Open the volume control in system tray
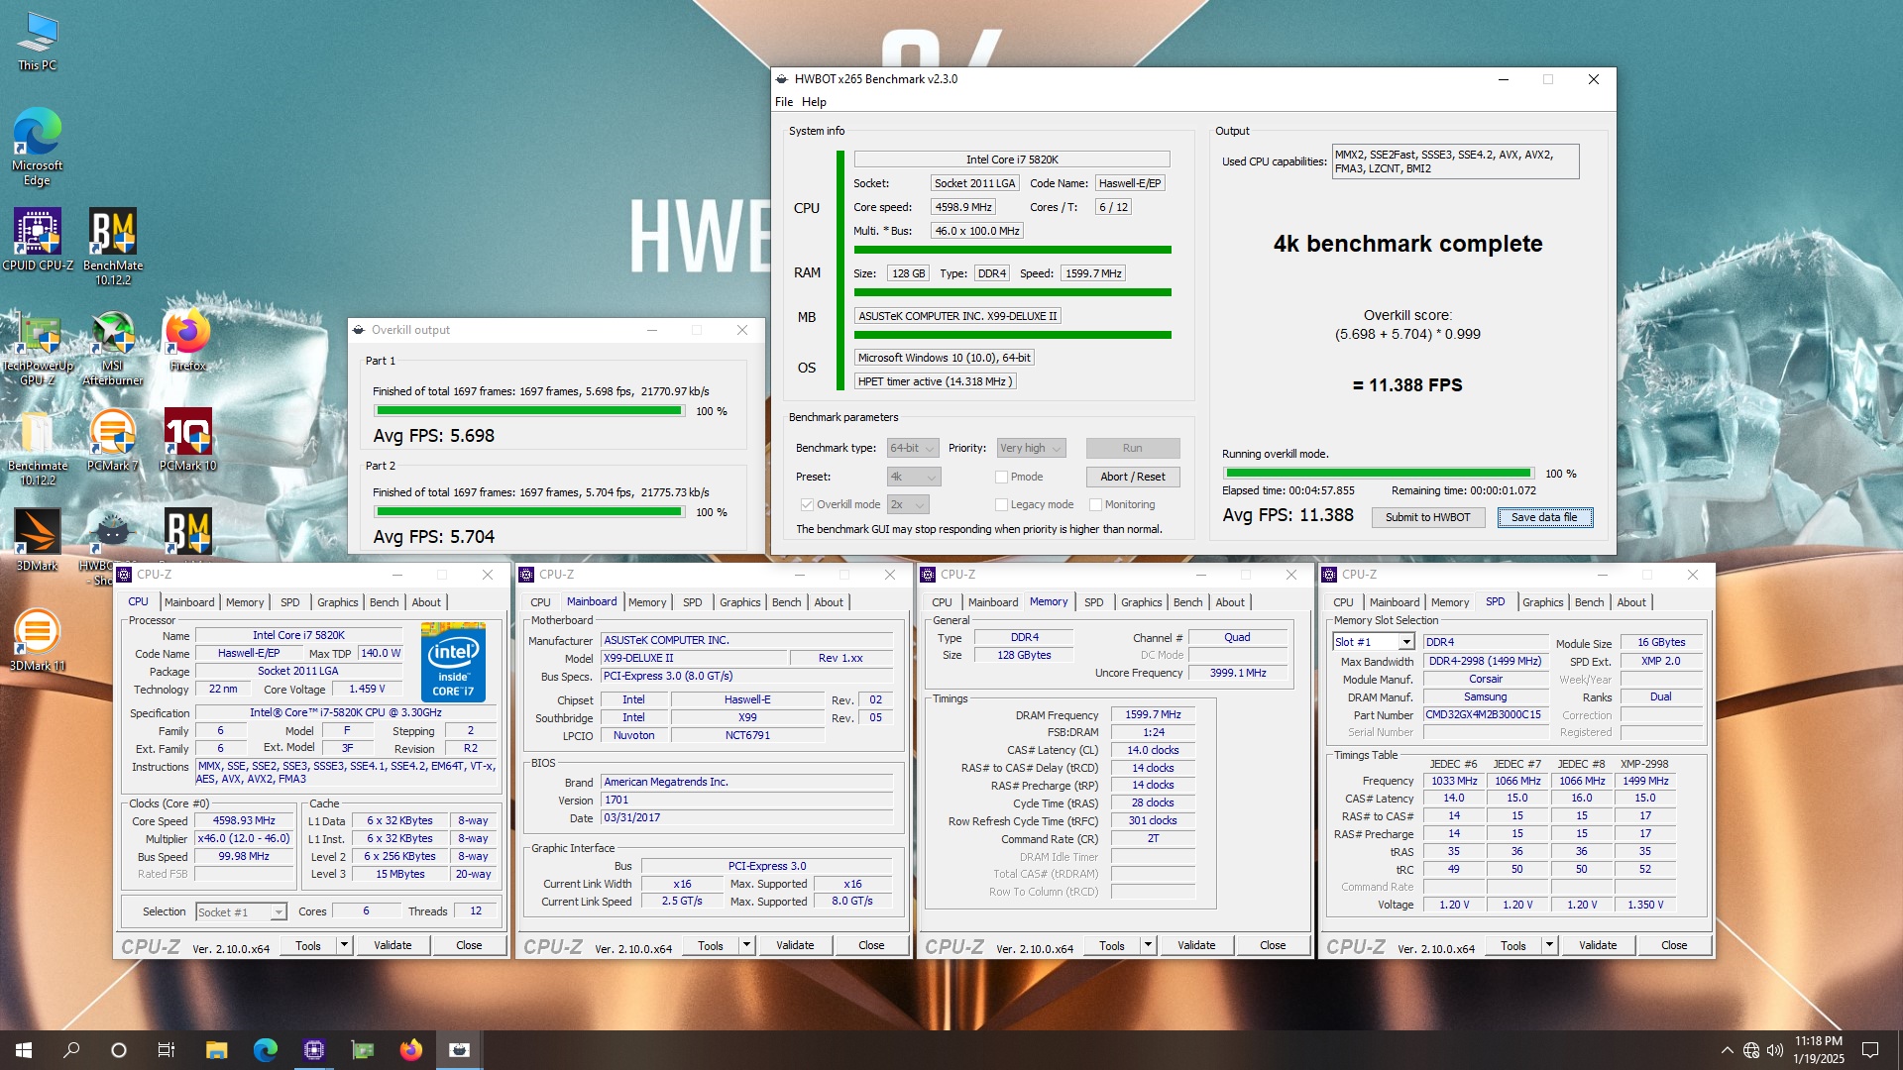The width and height of the screenshot is (1903, 1070). [1774, 1050]
